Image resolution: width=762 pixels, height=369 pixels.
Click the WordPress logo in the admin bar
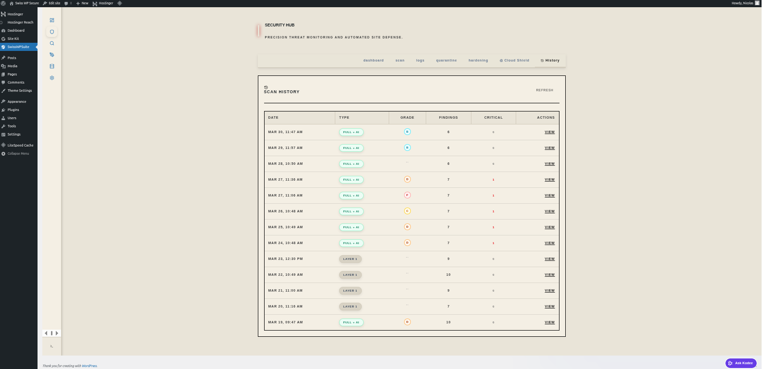[x=3, y=3]
